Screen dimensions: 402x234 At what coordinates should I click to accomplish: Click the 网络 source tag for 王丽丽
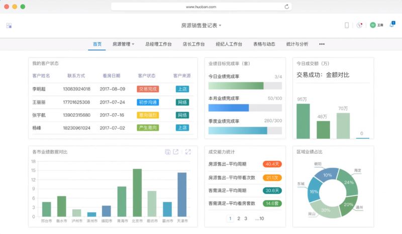coord(182,102)
